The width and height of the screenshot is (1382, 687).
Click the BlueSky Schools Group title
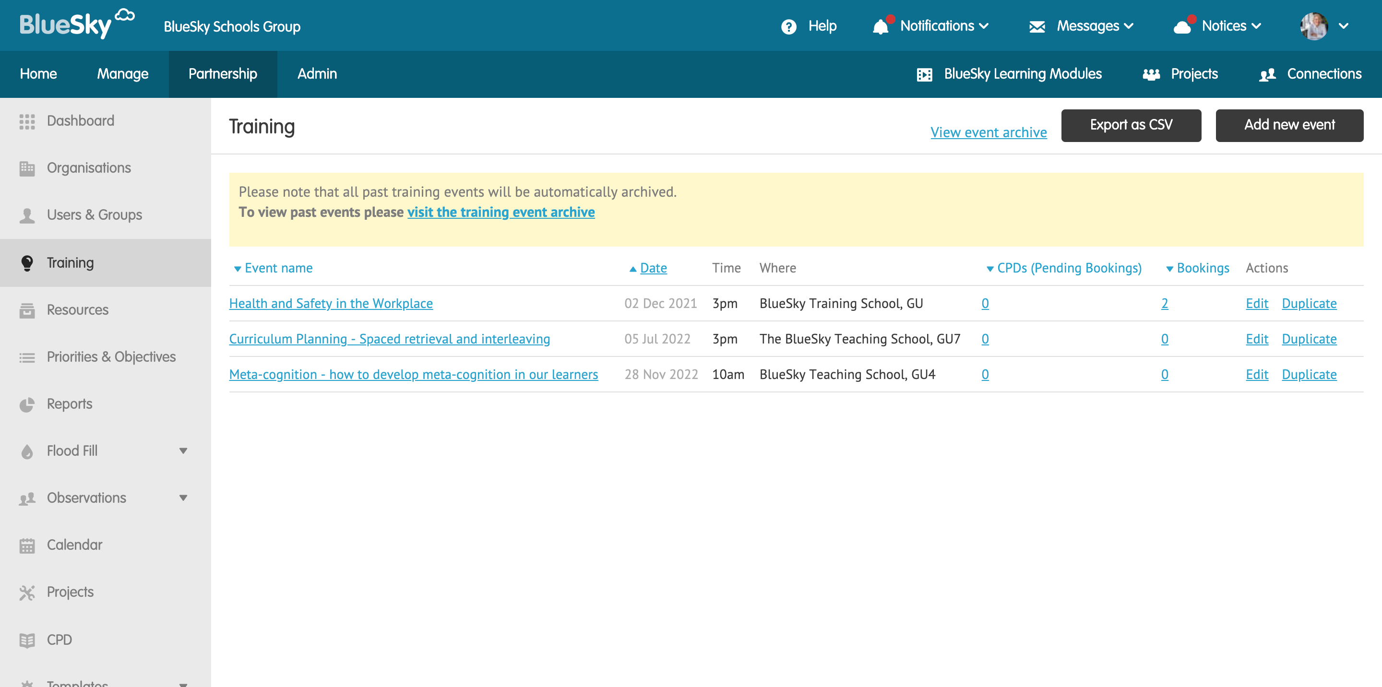point(232,26)
